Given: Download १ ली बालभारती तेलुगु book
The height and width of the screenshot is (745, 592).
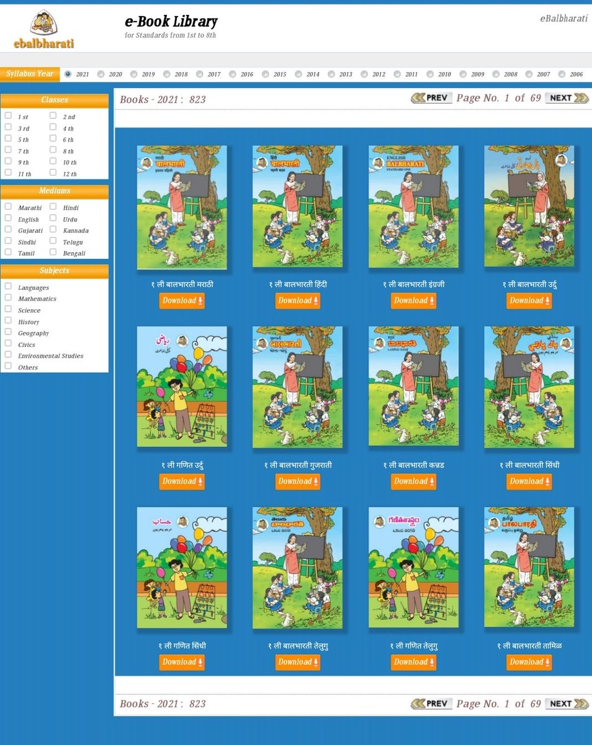Looking at the screenshot, I should [x=298, y=662].
